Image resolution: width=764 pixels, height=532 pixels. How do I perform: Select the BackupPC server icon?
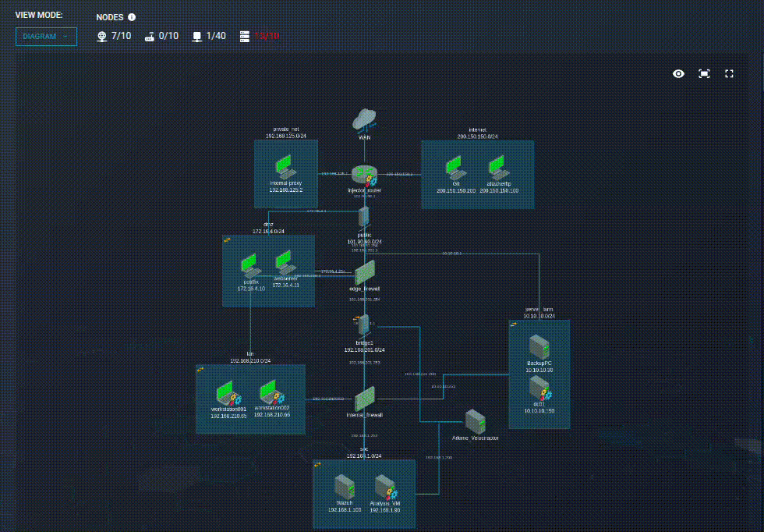tap(539, 347)
